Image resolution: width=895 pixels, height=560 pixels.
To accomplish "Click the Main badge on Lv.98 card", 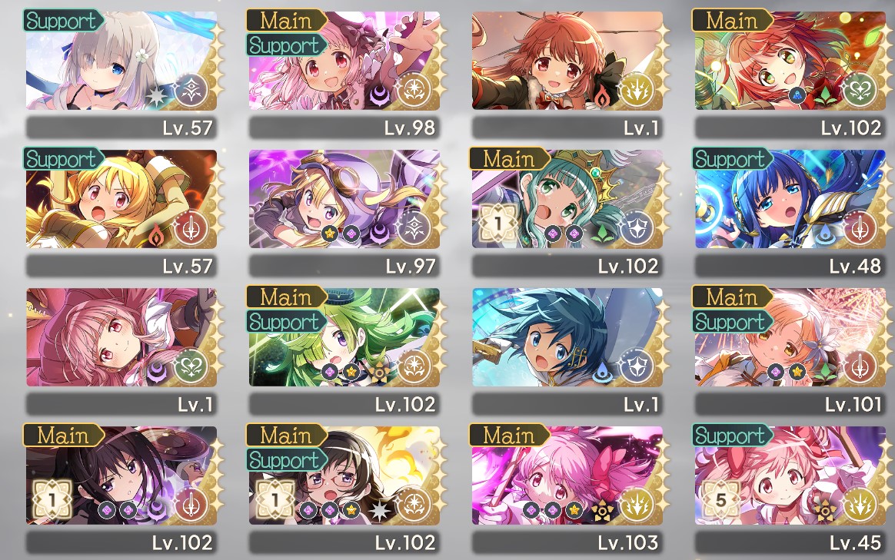I will pos(287,21).
